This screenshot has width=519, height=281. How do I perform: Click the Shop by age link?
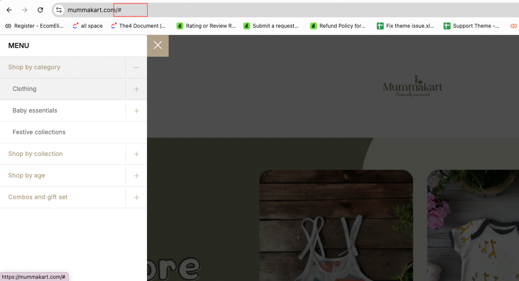point(26,176)
